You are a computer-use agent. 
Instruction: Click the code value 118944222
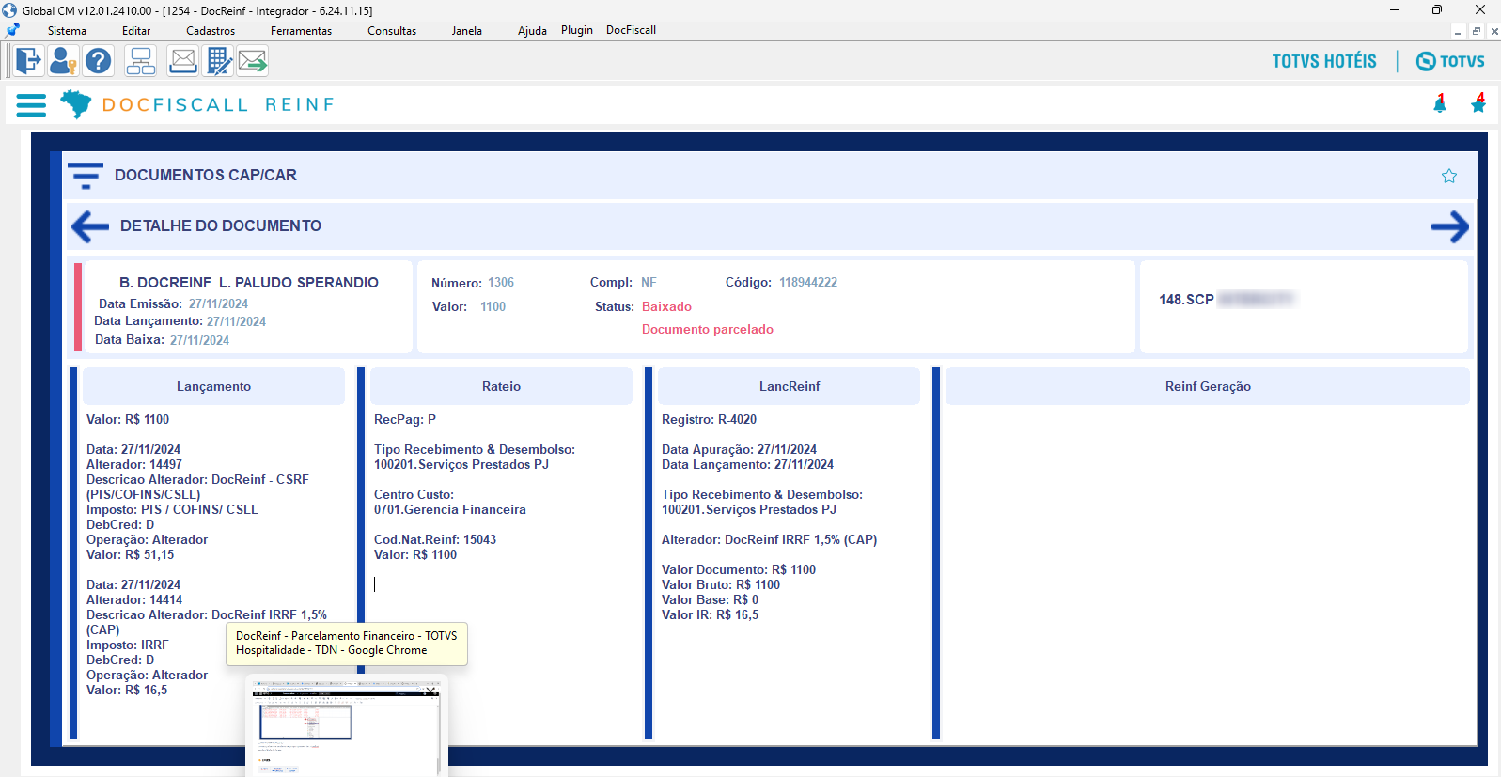click(x=808, y=283)
